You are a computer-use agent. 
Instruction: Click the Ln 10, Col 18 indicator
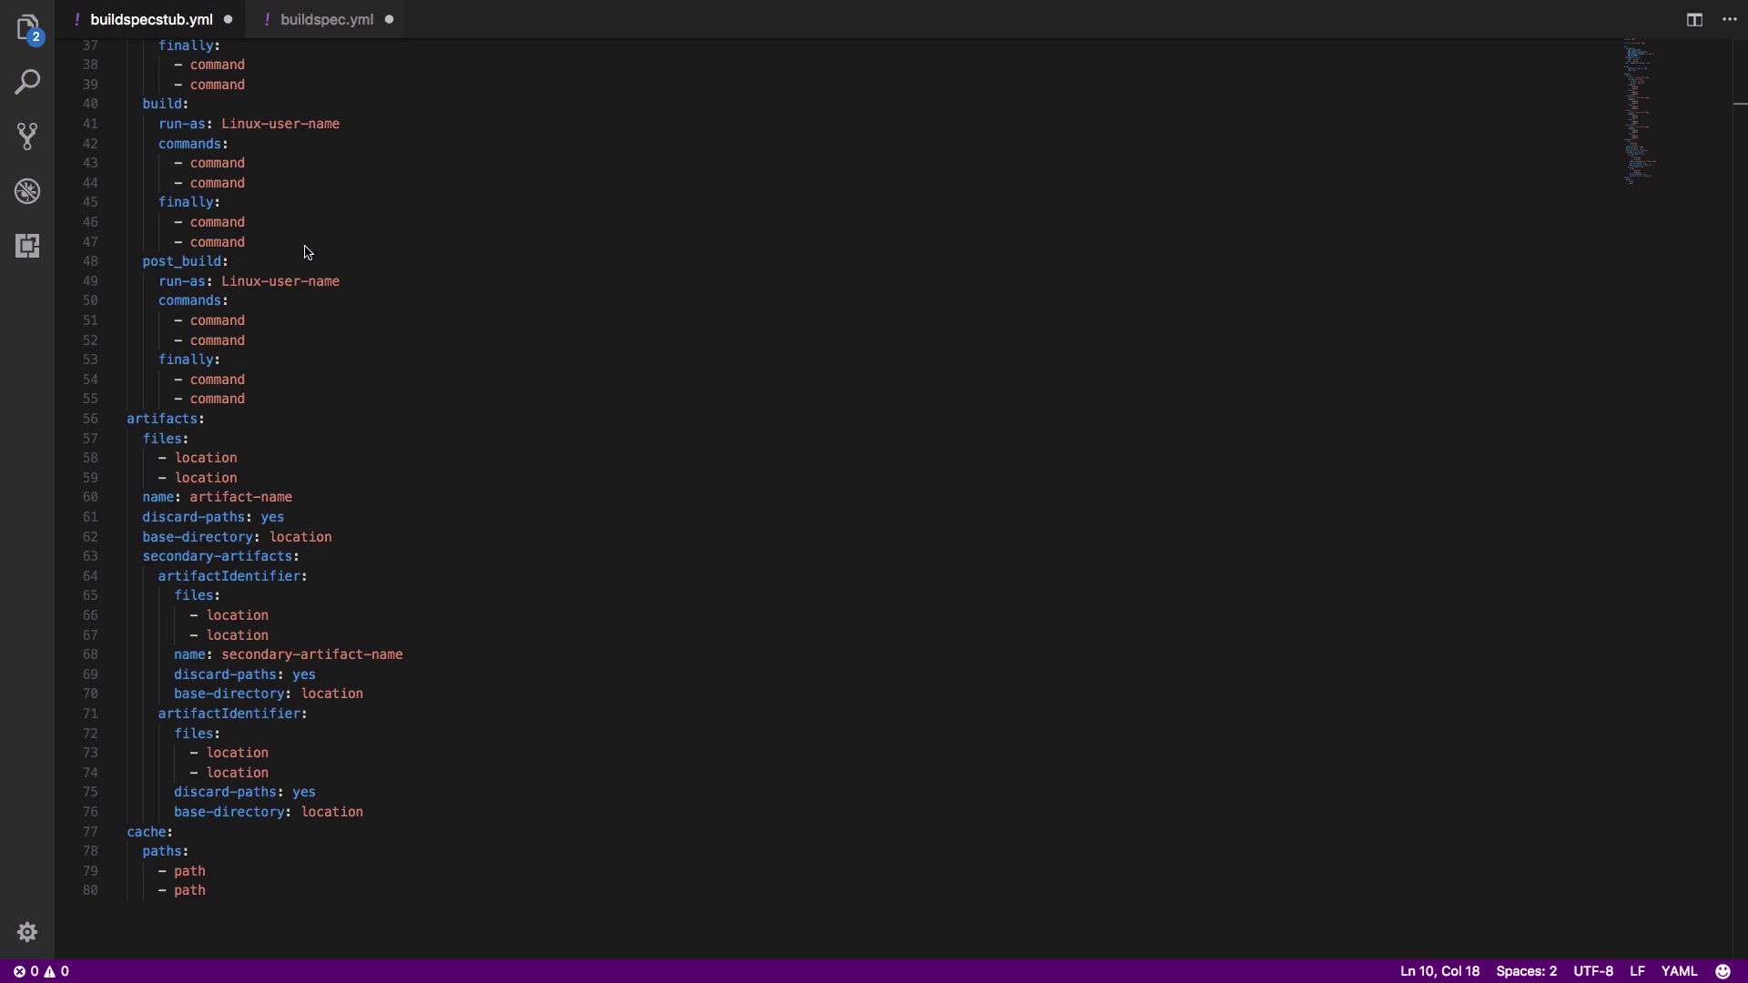tap(1439, 971)
